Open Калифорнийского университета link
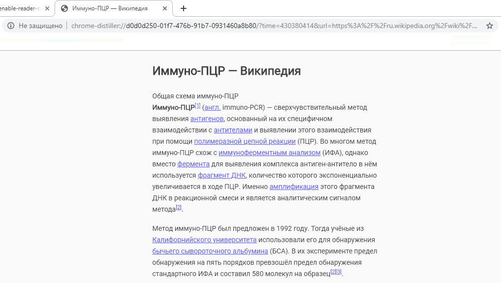The height and width of the screenshot is (283, 501). coord(205,240)
